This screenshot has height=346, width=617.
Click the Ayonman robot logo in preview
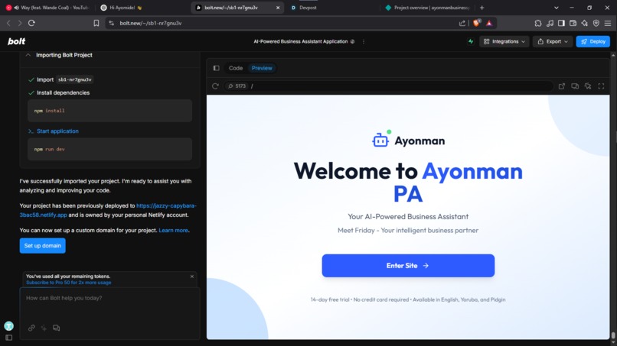point(381,139)
